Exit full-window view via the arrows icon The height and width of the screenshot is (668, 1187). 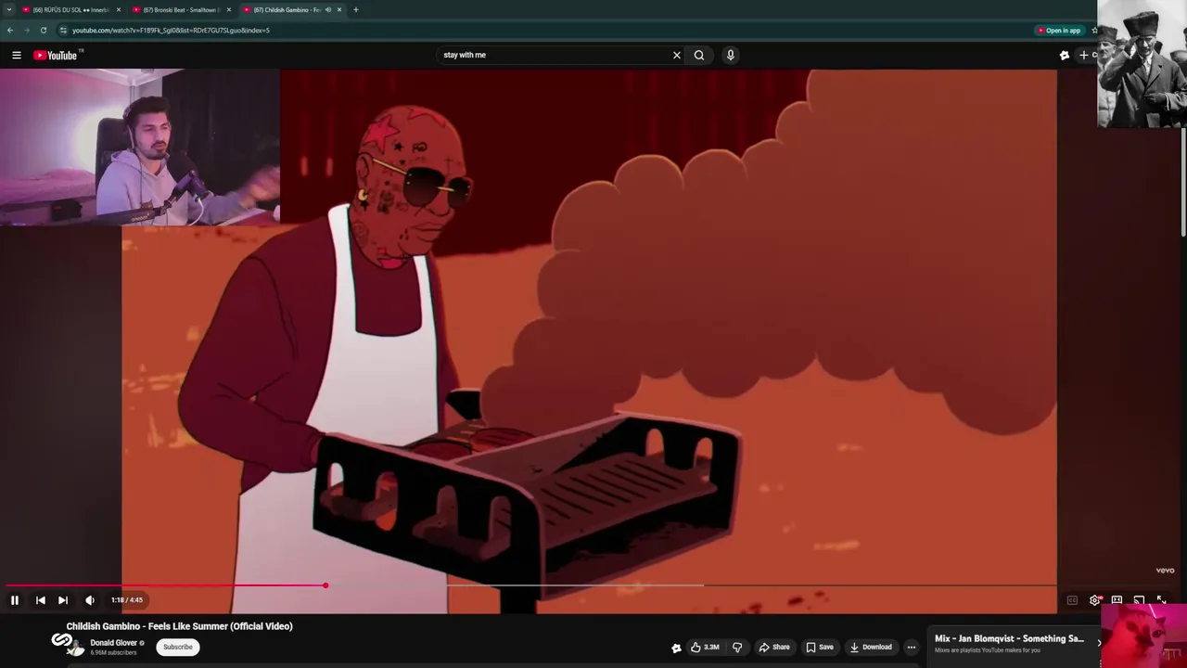[1161, 600]
